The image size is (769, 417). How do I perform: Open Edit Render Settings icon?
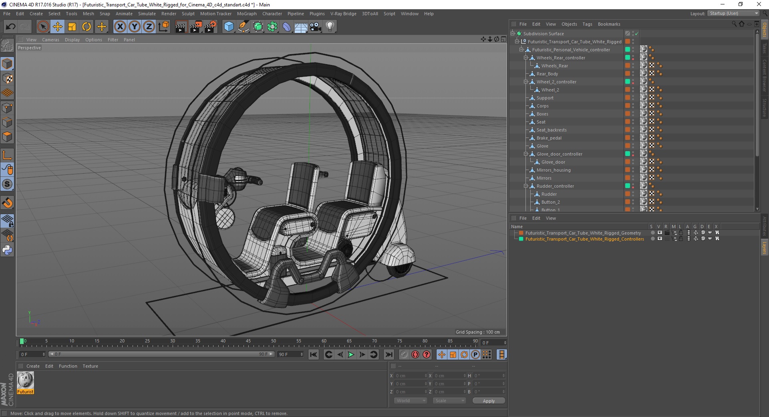click(210, 27)
